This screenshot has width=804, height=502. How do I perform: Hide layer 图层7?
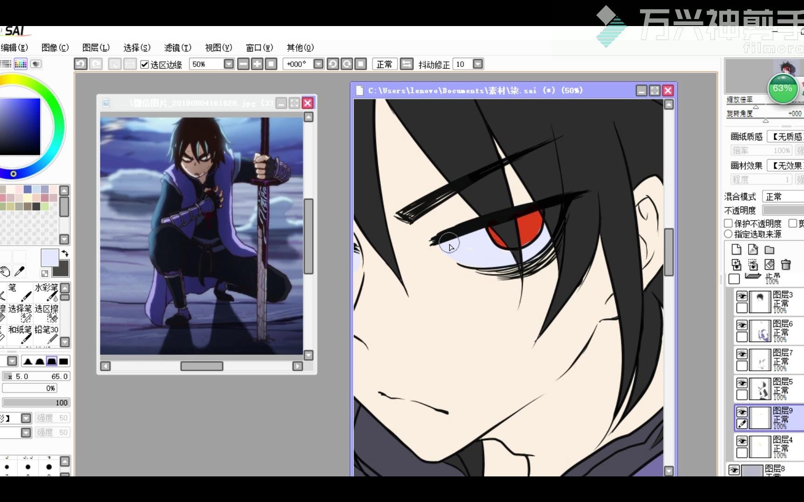pyautogui.click(x=742, y=354)
